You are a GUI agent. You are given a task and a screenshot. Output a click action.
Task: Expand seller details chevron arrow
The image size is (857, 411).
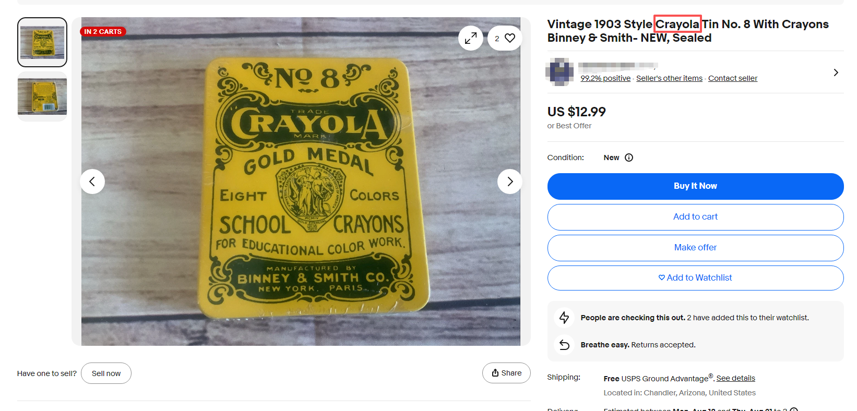[x=836, y=72]
